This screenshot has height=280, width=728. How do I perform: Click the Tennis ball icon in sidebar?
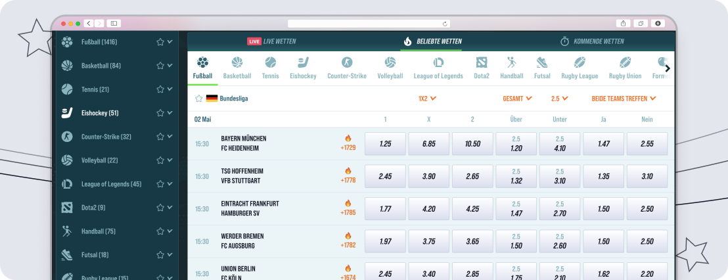click(x=67, y=89)
